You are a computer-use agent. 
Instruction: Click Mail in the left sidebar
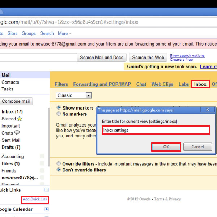click(6, 75)
